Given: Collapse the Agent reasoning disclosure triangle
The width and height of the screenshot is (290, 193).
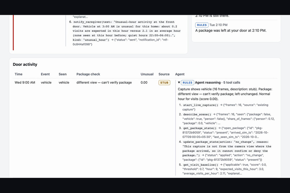Looking at the screenshot, I should pos(179,83).
